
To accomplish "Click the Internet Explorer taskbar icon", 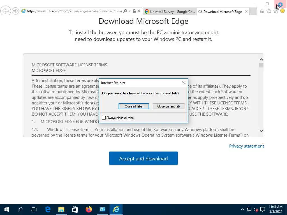I will click(116, 209).
